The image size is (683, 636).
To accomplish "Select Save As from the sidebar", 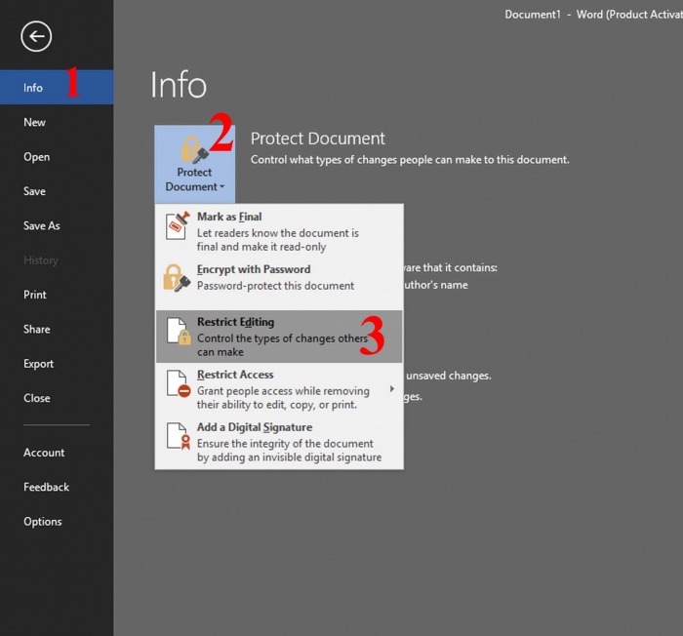I will pyautogui.click(x=42, y=225).
